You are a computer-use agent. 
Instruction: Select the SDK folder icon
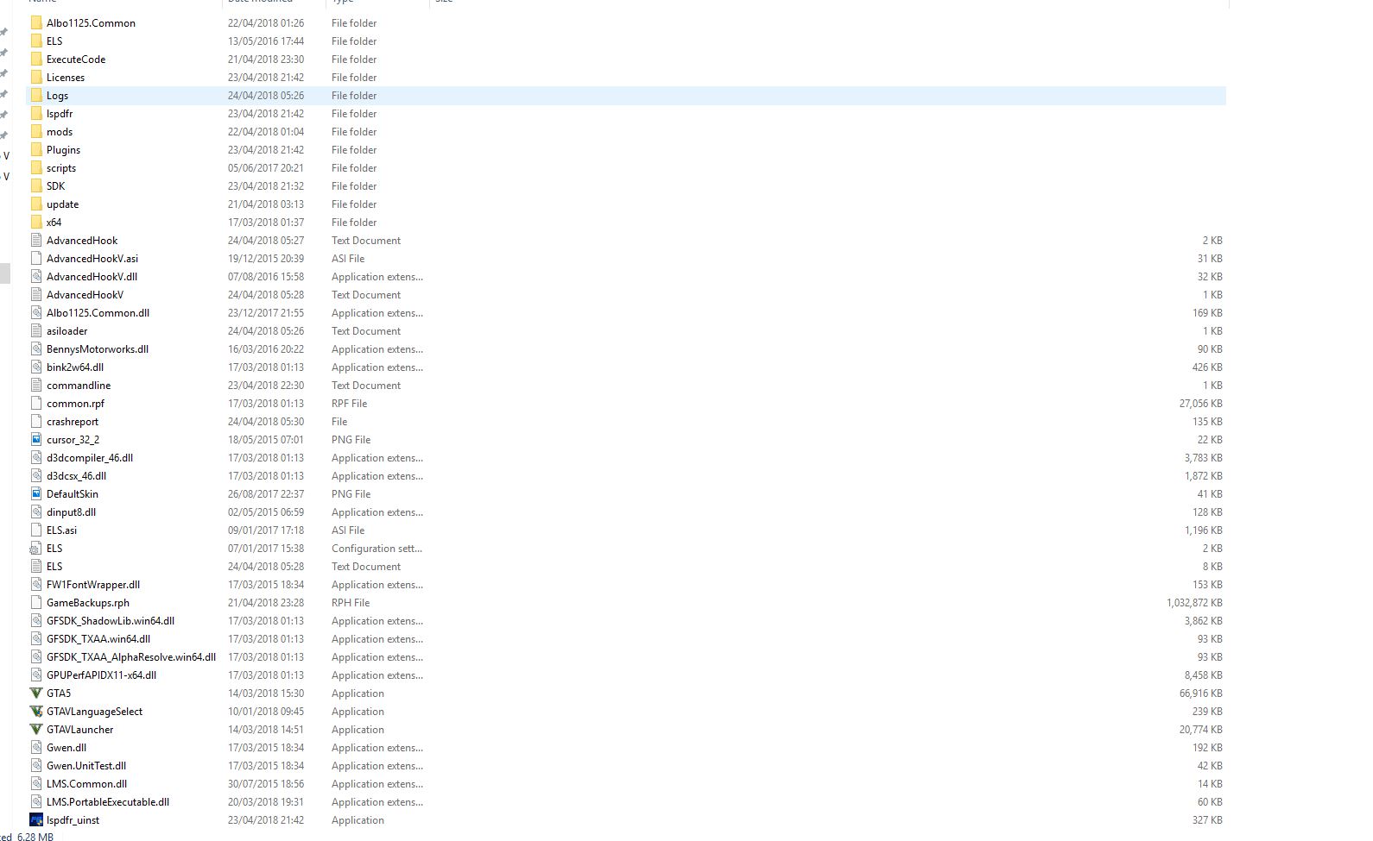pyautogui.click(x=36, y=185)
